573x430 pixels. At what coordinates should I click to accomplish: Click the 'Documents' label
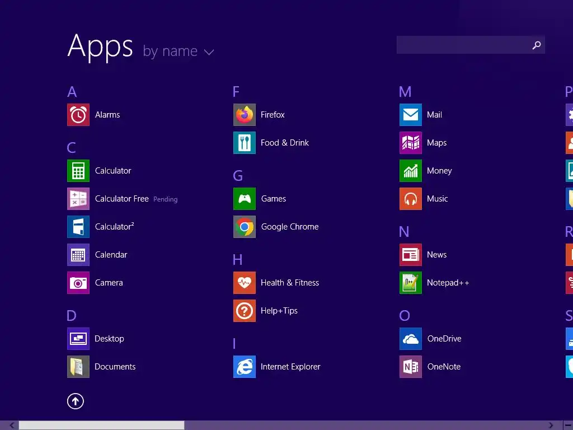click(x=115, y=367)
